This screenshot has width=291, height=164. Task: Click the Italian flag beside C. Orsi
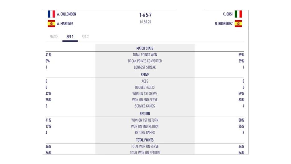[238, 14]
